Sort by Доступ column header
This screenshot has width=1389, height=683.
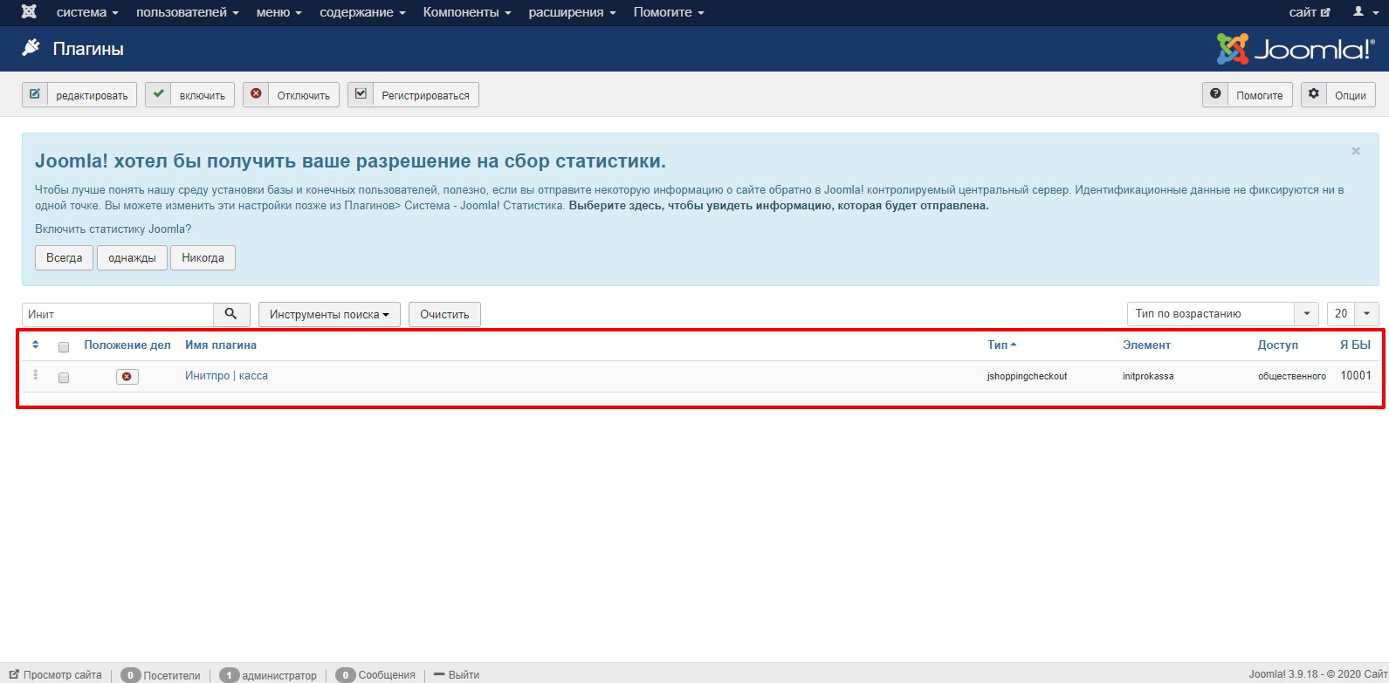[1277, 345]
